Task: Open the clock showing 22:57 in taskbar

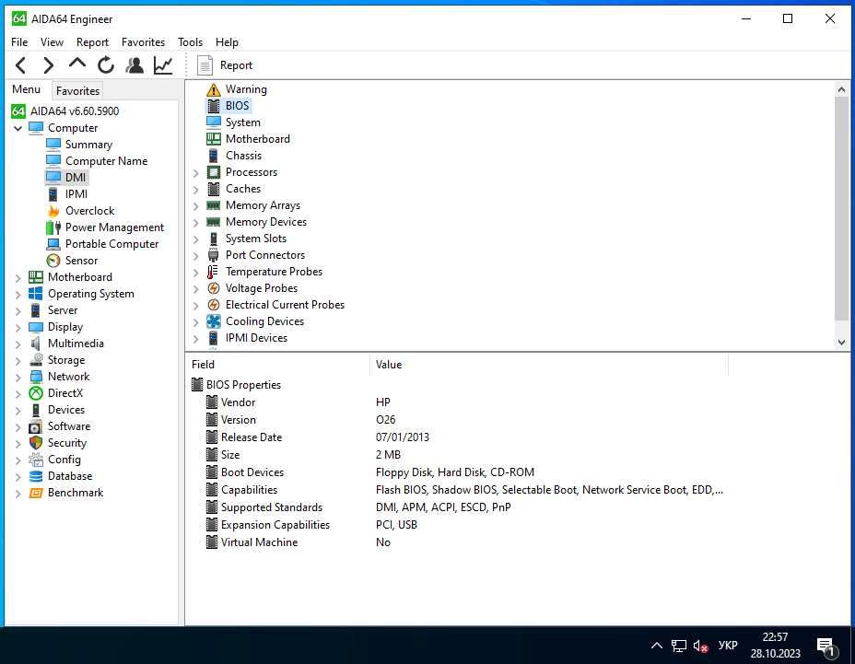Action: 775,645
